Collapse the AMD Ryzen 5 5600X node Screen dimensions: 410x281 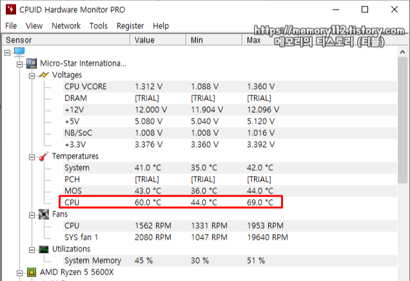coord(19,273)
